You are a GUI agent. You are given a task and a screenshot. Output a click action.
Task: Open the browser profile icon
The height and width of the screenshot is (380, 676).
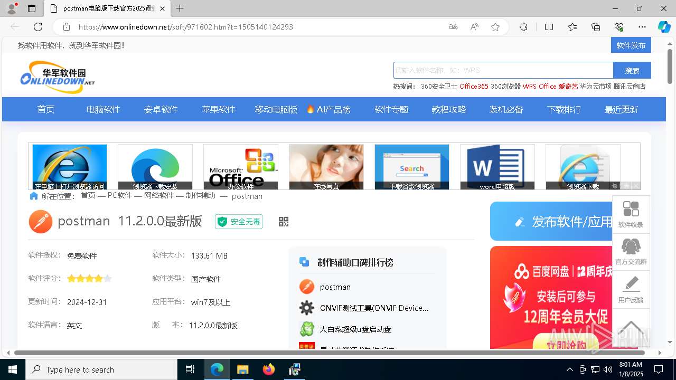click(x=11, y=8)
